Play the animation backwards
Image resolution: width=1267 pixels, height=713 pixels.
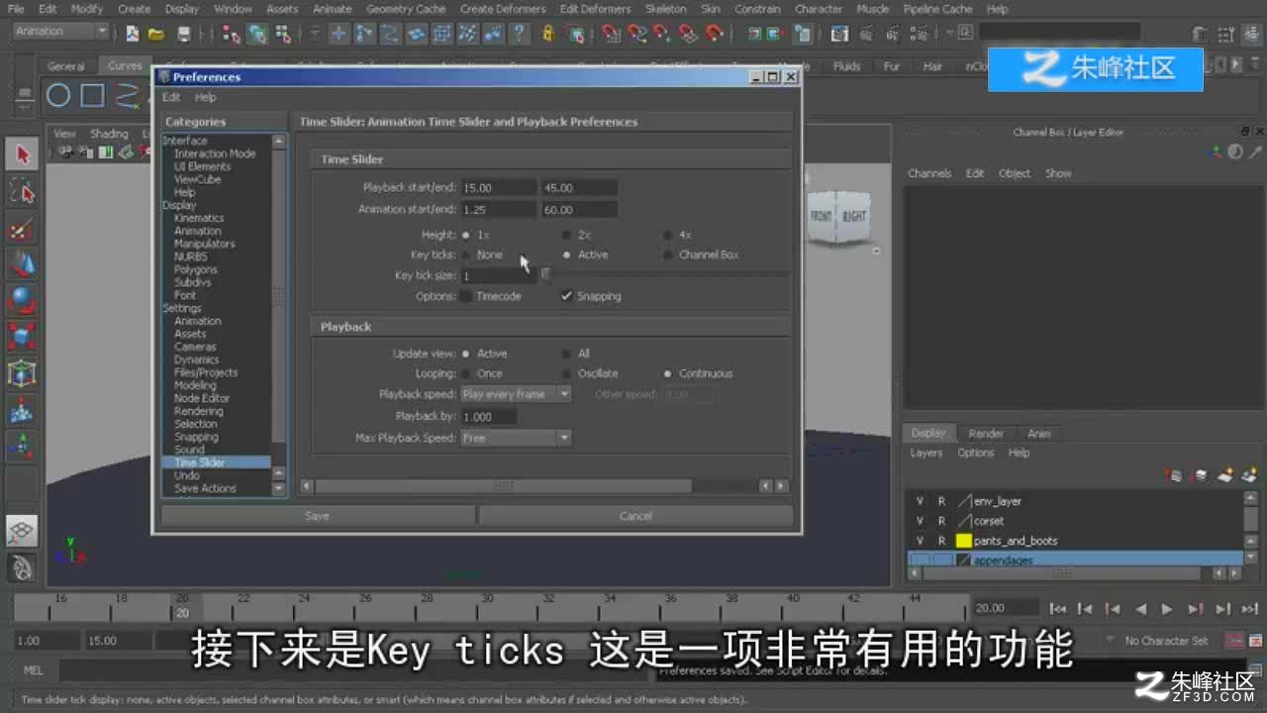click(1140, 609)
